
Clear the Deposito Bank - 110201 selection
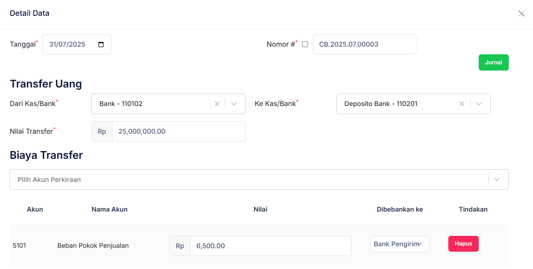(461, 103)
